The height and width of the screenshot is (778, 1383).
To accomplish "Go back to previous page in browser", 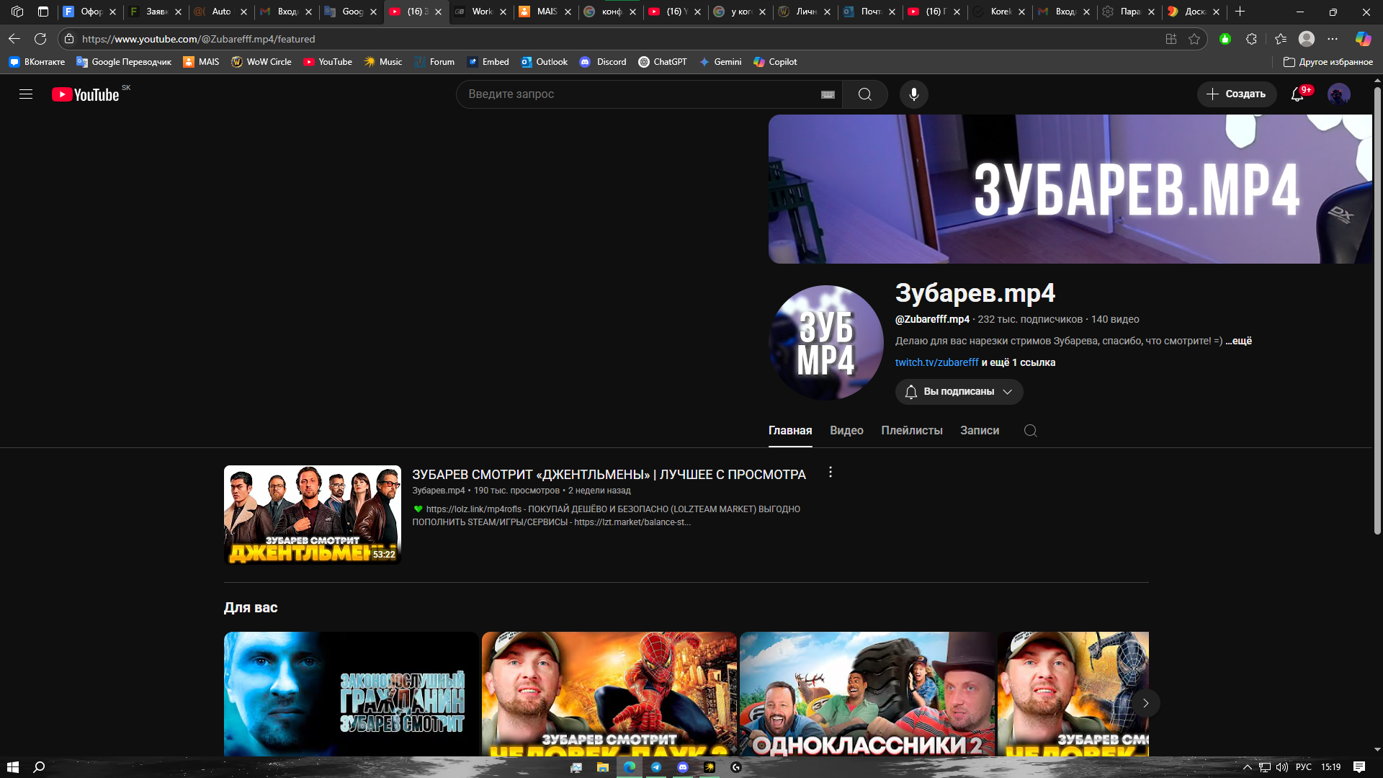I will point(14,39).
